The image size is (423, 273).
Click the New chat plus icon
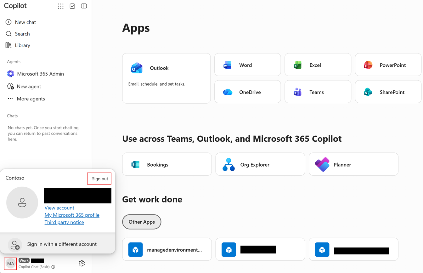point(8,22)
